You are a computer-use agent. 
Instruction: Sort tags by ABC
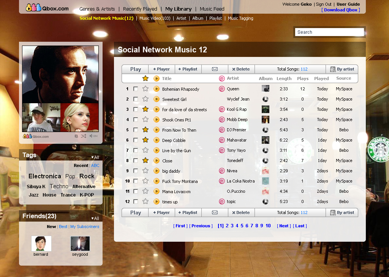95,165
